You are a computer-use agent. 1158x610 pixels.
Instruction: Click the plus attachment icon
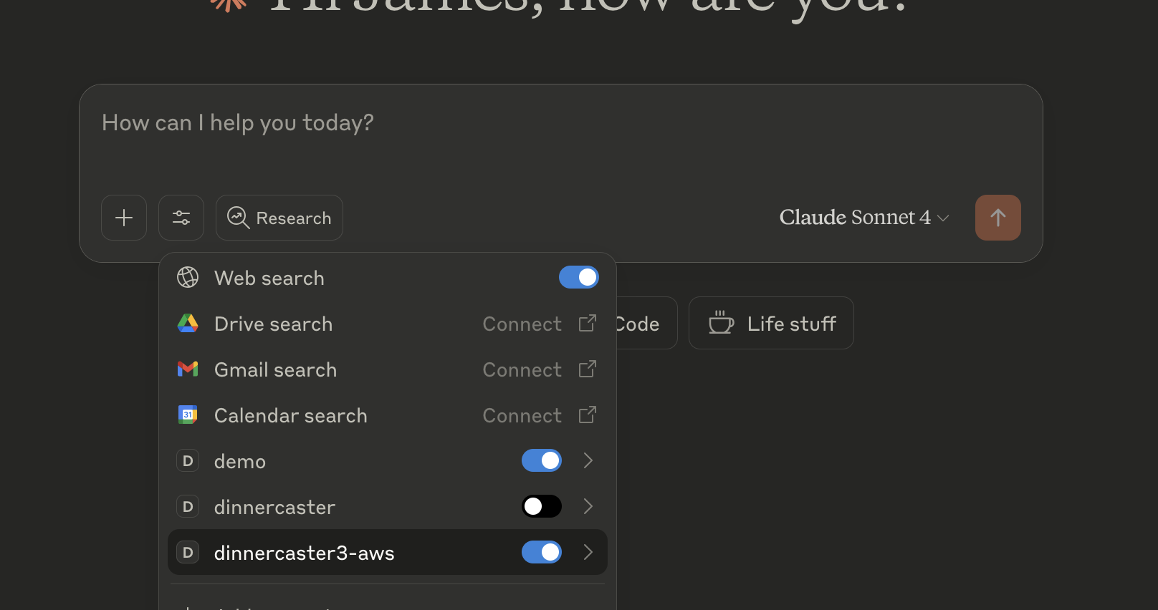(124, 218)
